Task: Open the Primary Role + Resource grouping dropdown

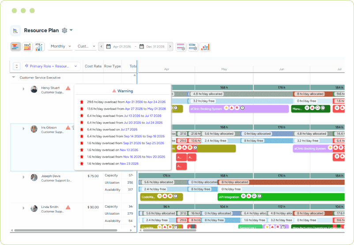Action: click(51, 66)
